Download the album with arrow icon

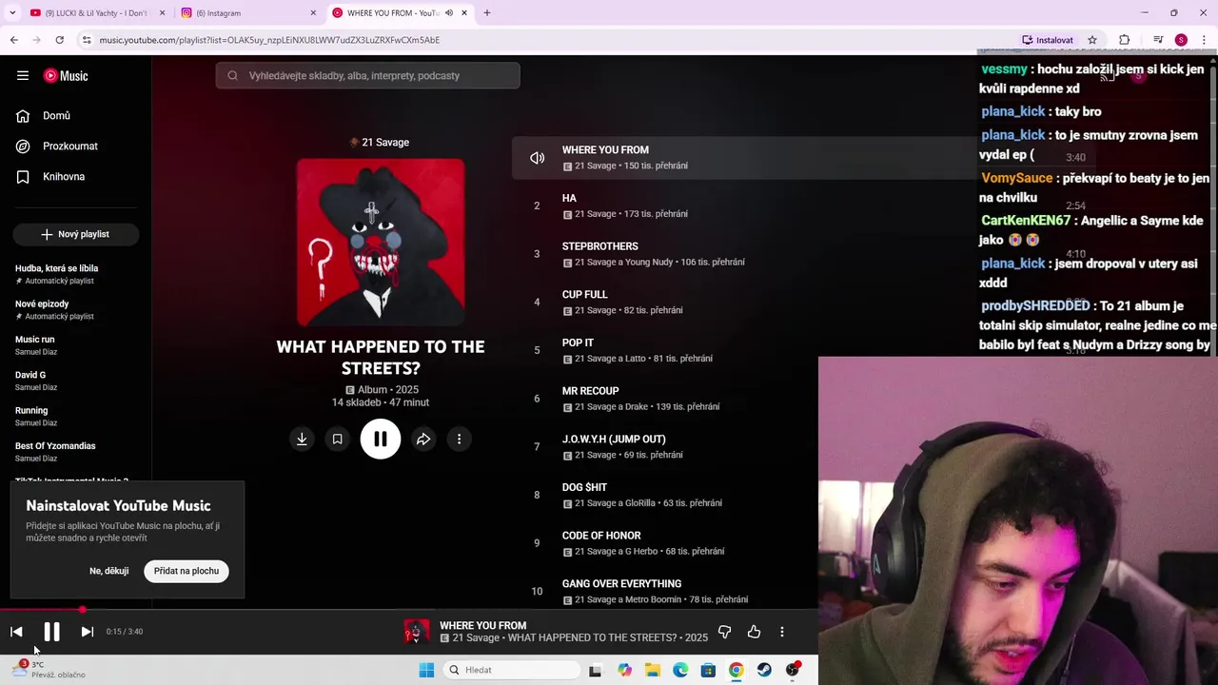tap(302, 439)
